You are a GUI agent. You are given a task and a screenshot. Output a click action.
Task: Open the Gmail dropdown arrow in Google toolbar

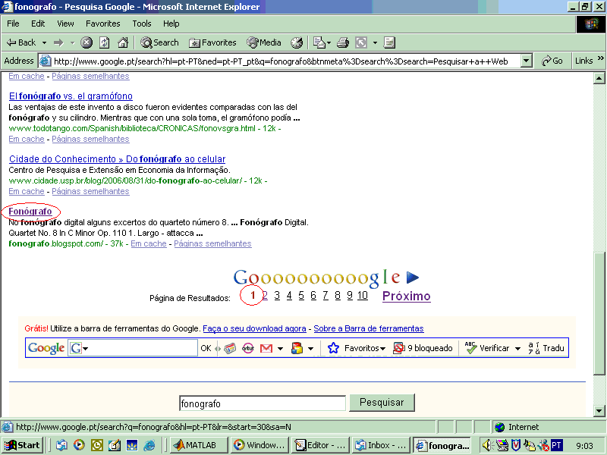click(x=280, y=349)
